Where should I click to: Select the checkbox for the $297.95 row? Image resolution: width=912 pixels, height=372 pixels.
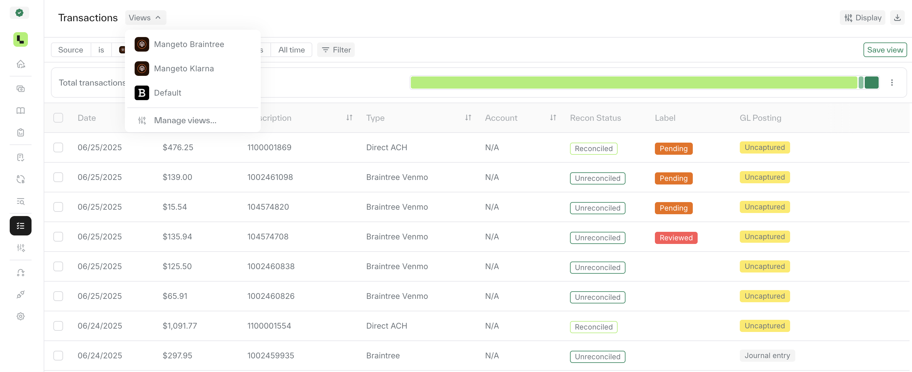point(58,356)
